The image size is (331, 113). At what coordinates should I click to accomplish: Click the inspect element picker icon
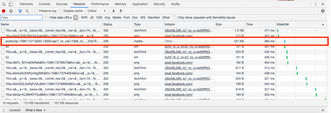tap(4, 4)
